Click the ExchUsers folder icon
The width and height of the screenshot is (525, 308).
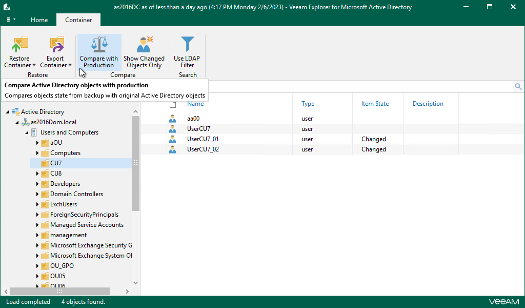click(45, 204)
